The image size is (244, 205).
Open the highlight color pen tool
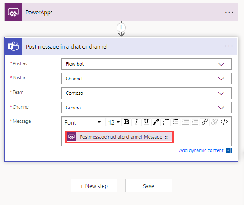156,122
